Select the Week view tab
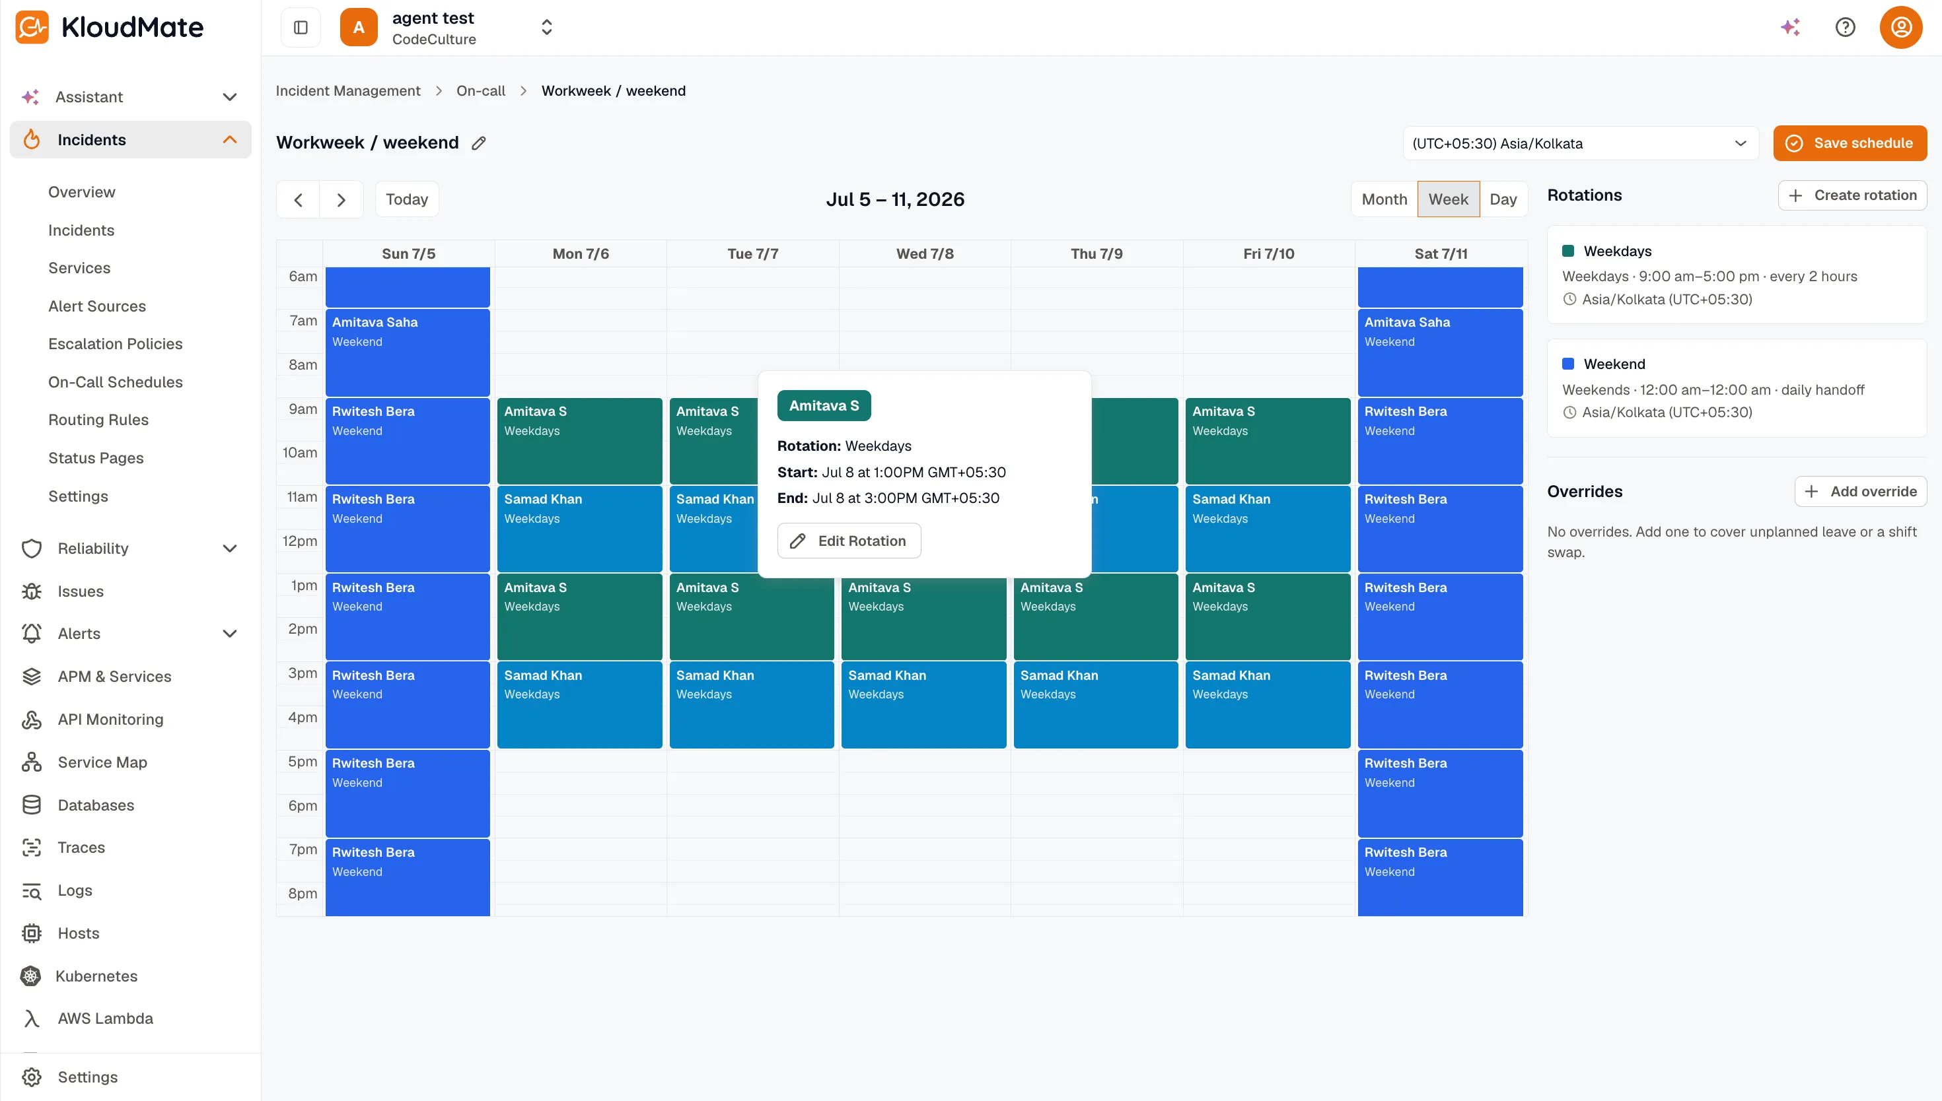This screenshot has height=1101, width=1942. (1448, 199)
